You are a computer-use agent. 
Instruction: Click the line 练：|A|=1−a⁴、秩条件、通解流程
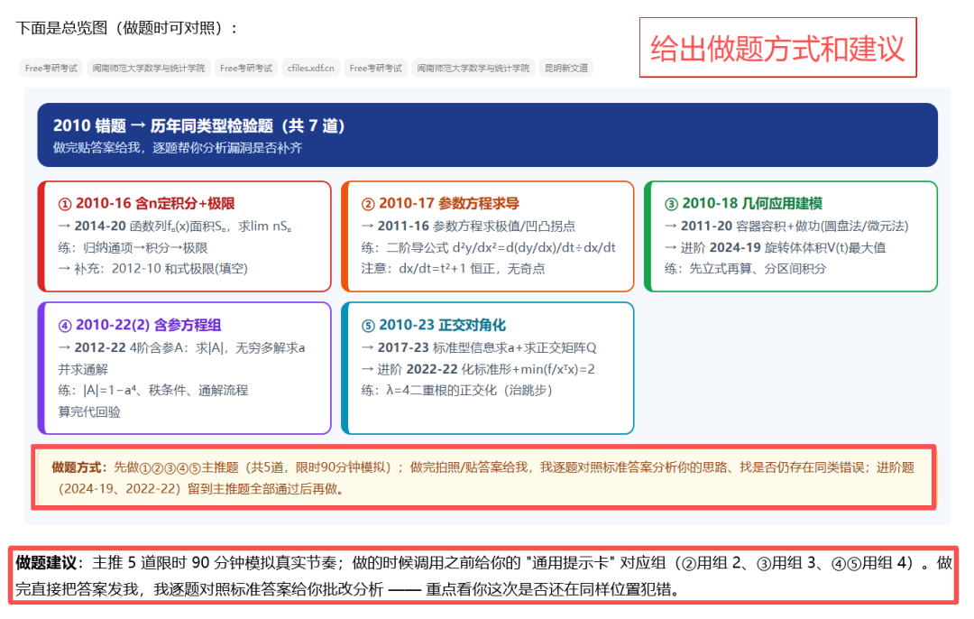152,391
